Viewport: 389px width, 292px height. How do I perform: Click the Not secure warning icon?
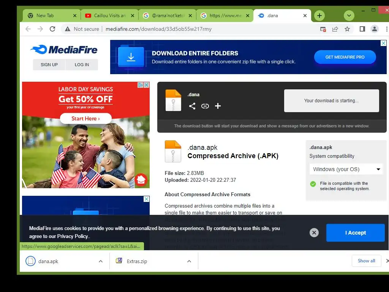click(68, 29)
